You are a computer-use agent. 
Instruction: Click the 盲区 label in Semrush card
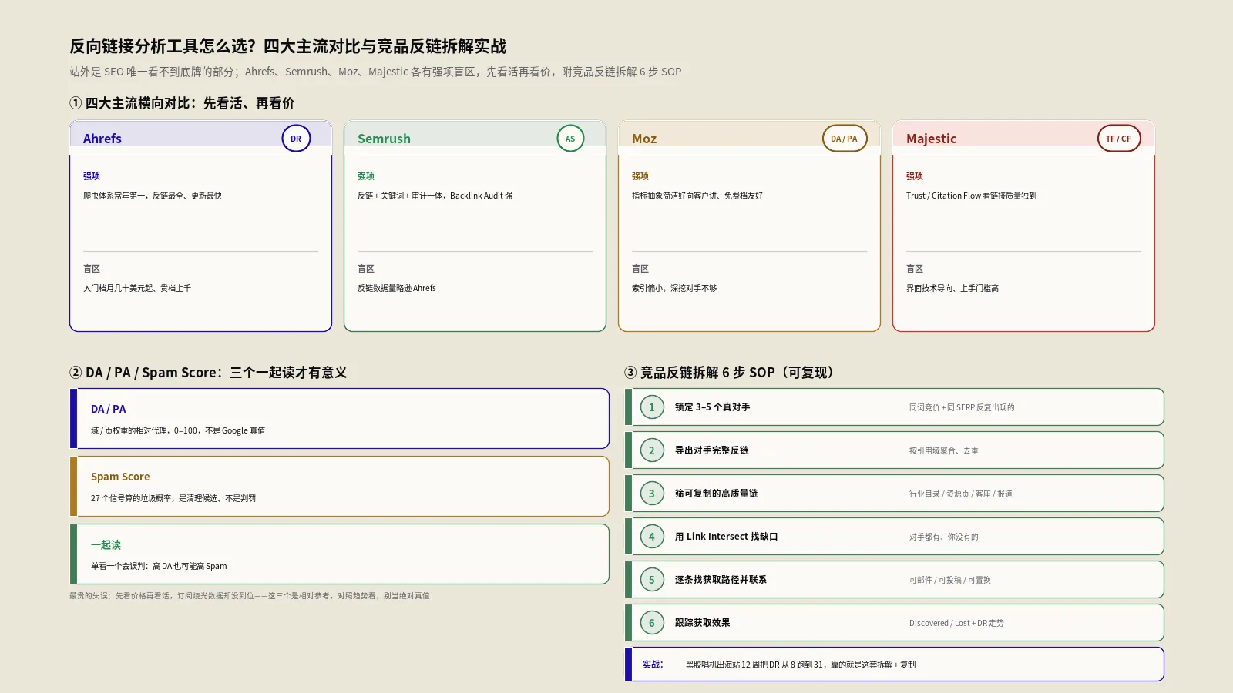pyautogui.click(x=366, y=269)
